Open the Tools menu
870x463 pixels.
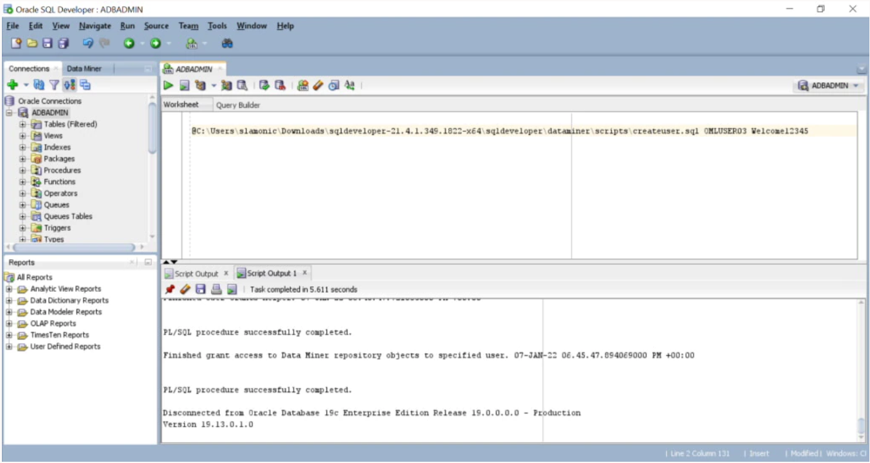click(217, 26)
